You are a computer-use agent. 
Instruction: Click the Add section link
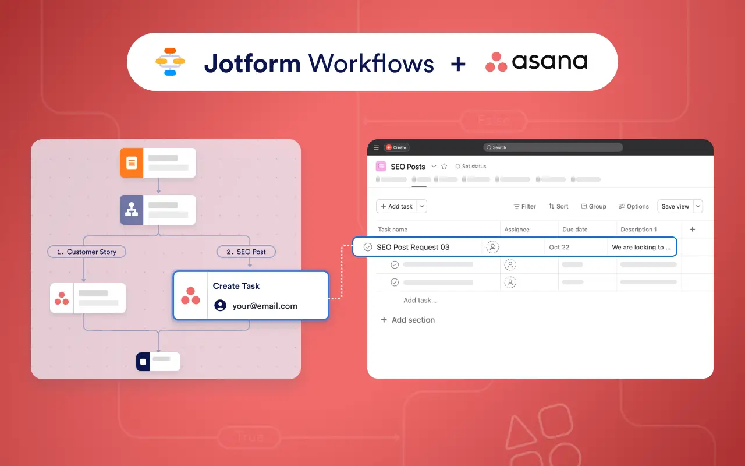pyautogui.click(x=407, y=320)
